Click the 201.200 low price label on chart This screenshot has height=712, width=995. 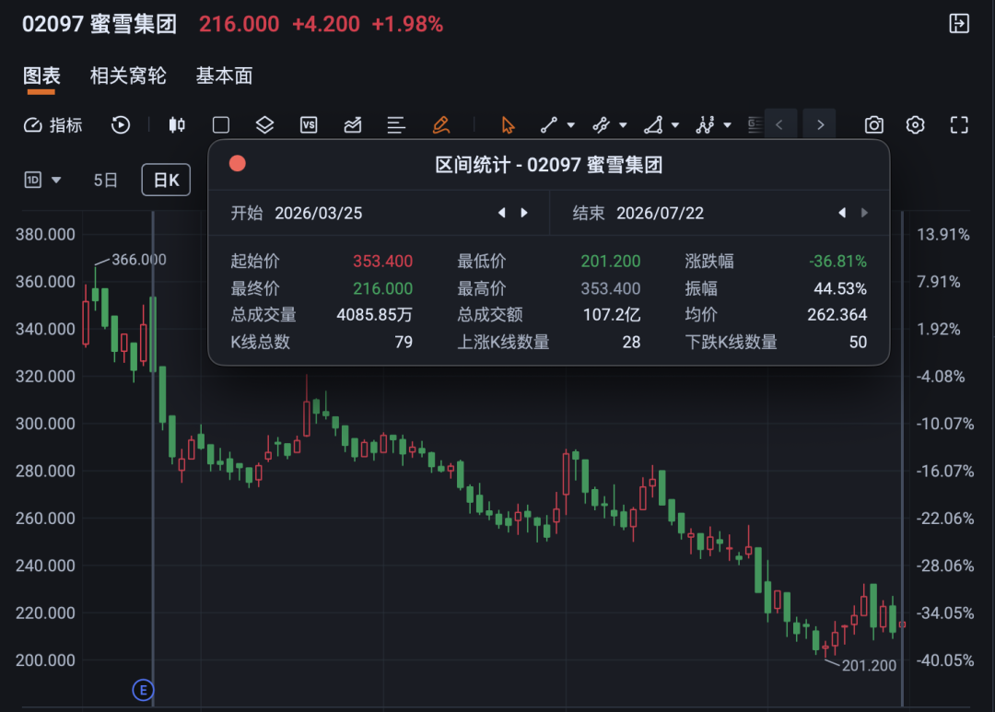point(869,665)
